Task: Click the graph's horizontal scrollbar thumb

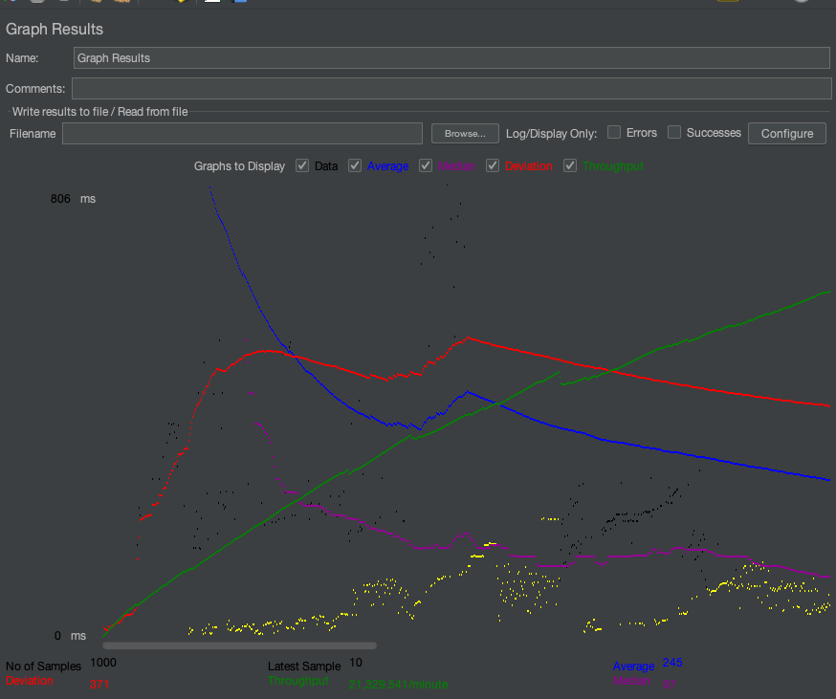Action: tap(239, 645)
